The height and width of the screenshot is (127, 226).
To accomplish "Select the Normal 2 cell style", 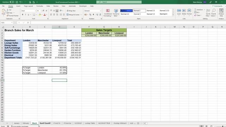I will [x=139, y=11].
